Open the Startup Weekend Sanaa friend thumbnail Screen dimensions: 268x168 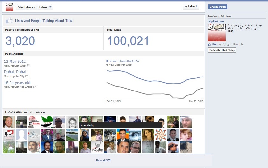pos(34,122)
